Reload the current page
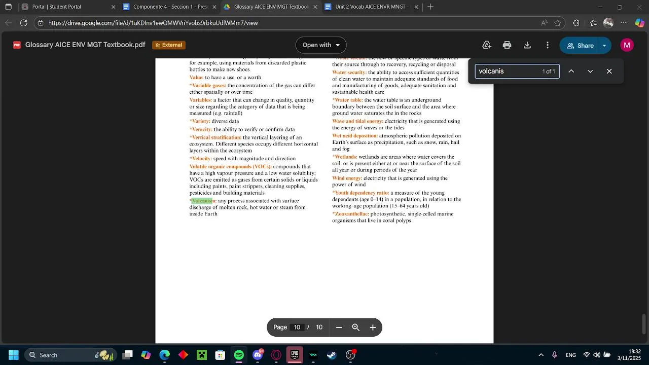 pyautogui.click(x=24, y=23)
